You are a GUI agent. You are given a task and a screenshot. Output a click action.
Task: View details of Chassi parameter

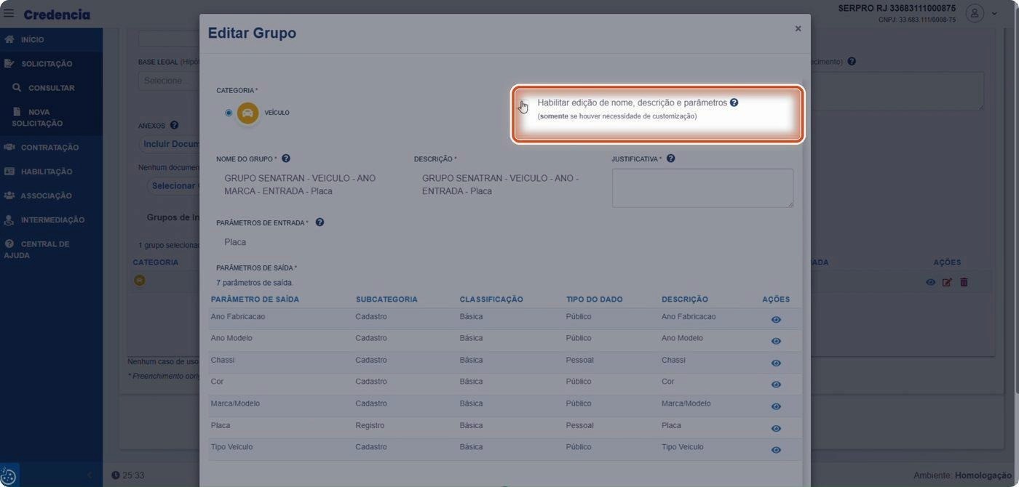pyautogui.click(x=776, y=363)
